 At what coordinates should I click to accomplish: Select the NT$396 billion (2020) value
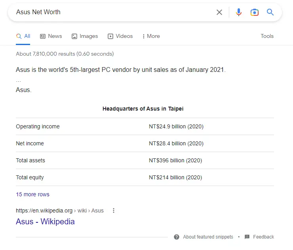click(x=175, y=160)
